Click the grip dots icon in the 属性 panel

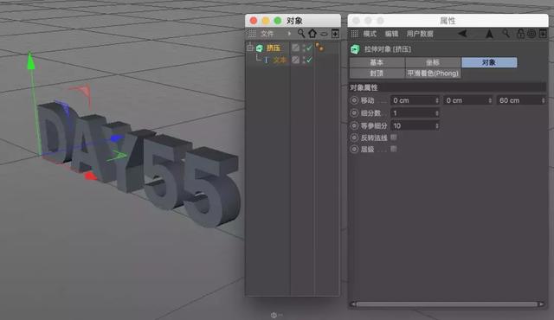point(354,34)
